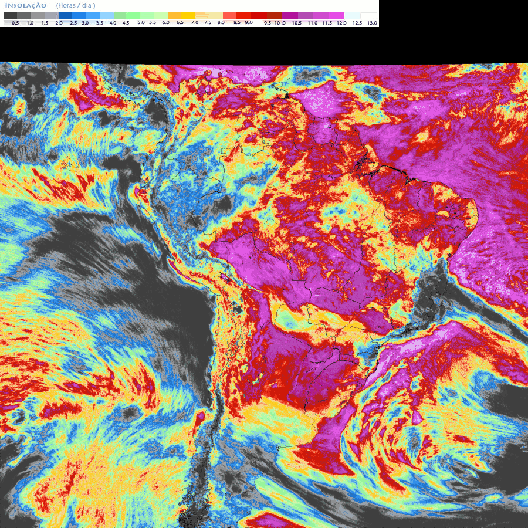Click the '8.5' legend value
528x528 pixels.
[237, 22]
